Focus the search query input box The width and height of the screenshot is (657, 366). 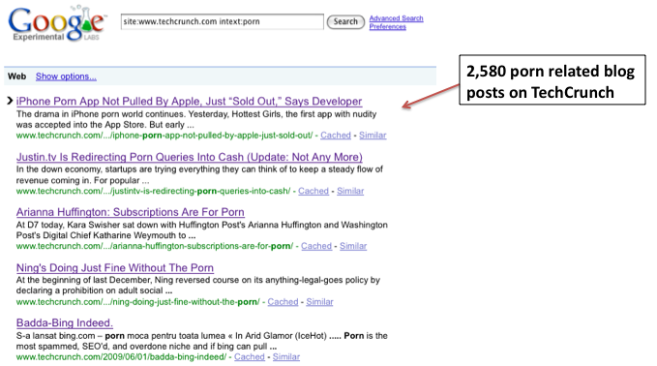(223, 21)
